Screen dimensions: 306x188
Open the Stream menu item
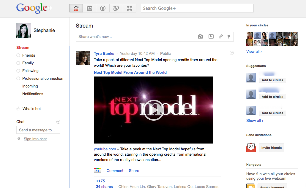coord(23,47)
